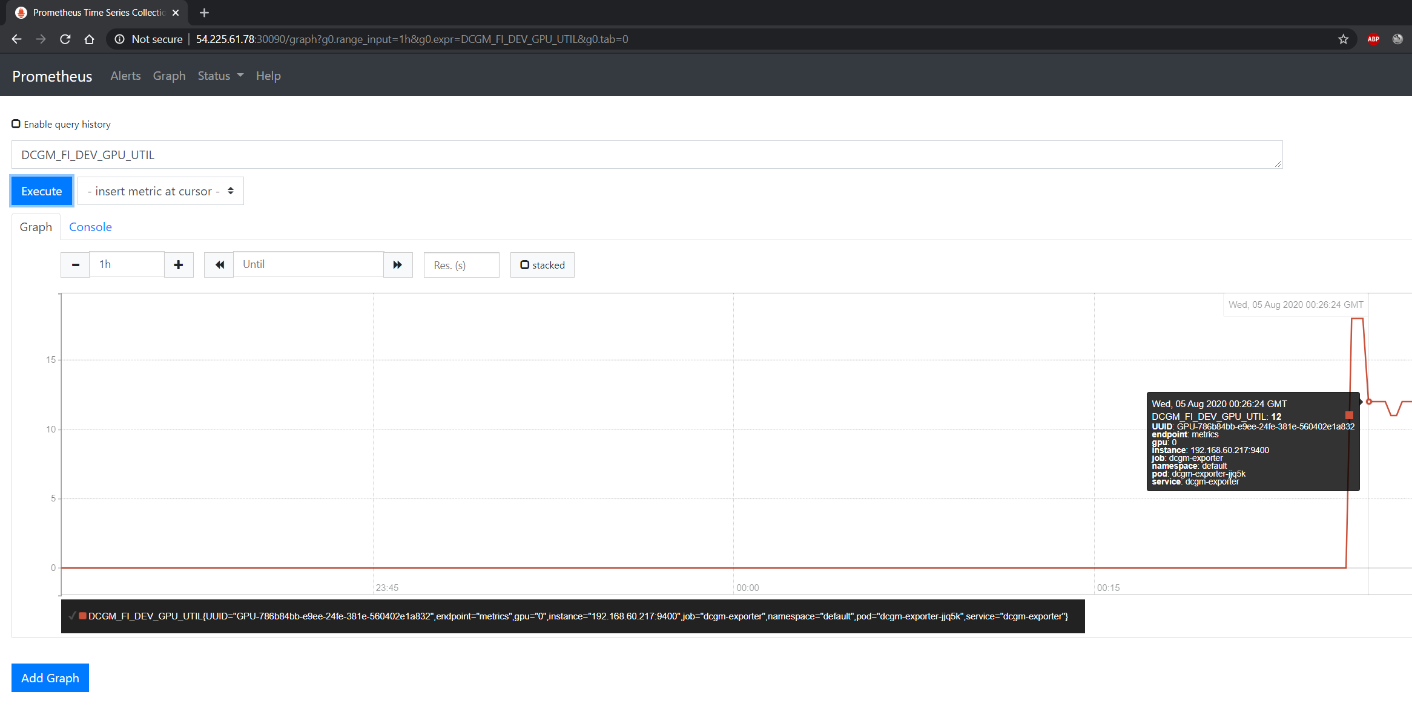Decrease time range with minus button
Screen dimensions: 1412x721
[76, 265]
